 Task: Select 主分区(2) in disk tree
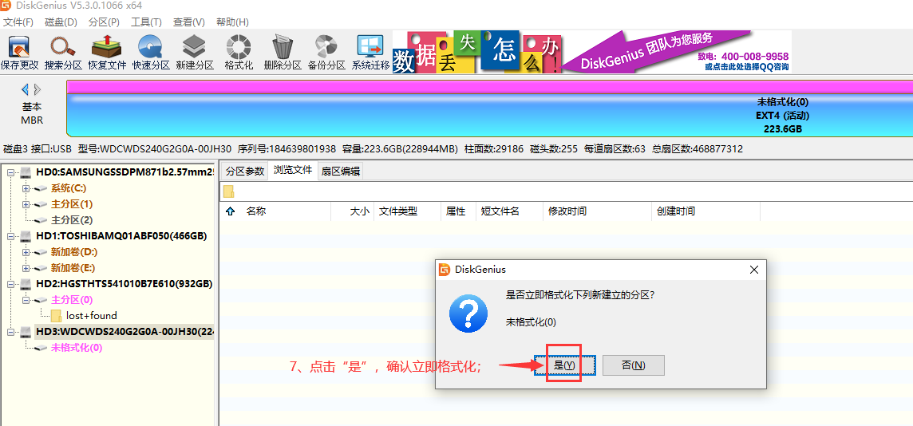pos(72,220)
